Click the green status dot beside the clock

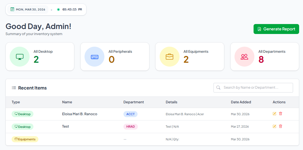click(58, 9)
